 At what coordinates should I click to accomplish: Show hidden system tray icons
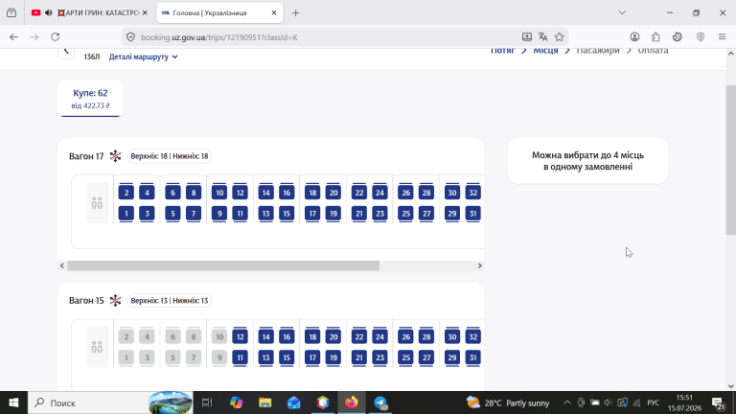[567, 402]
